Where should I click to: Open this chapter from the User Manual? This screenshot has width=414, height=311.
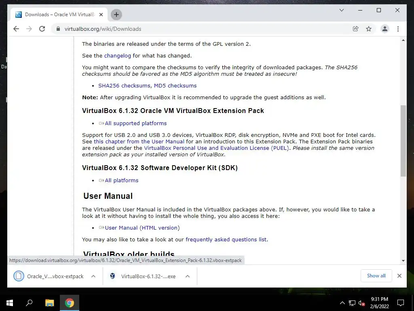pos(139,141)
